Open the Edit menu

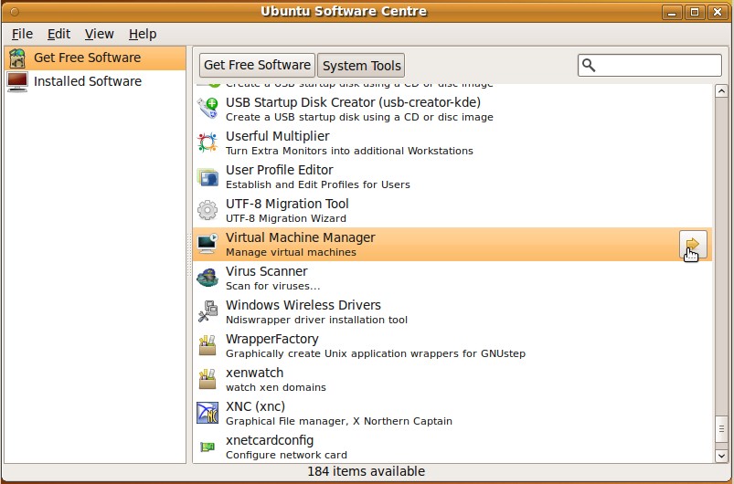pos(59,34)
